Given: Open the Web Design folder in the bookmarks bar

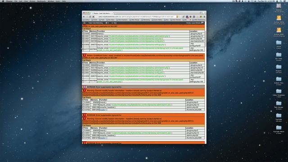Looking at the screenshot, I should click(x=135, y=20).
